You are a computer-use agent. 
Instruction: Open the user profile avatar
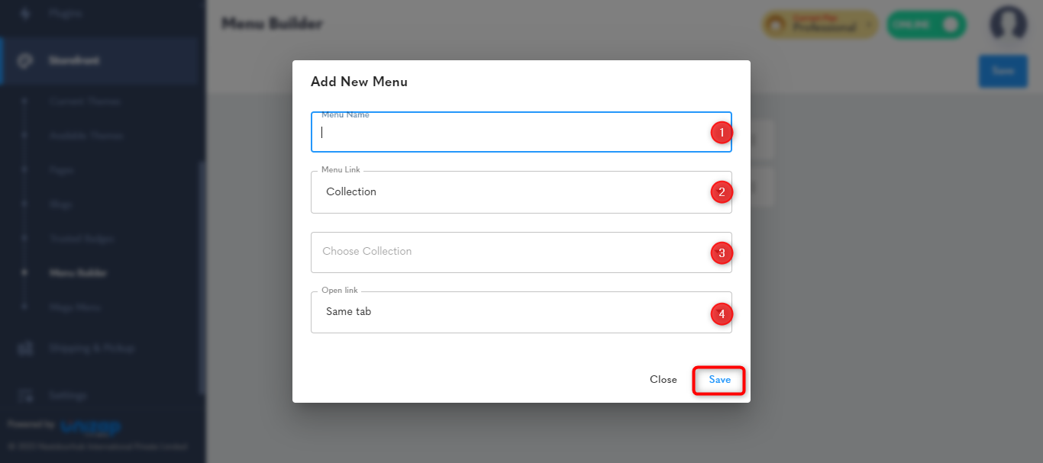pyautogui.click(x=1008, y=24)
